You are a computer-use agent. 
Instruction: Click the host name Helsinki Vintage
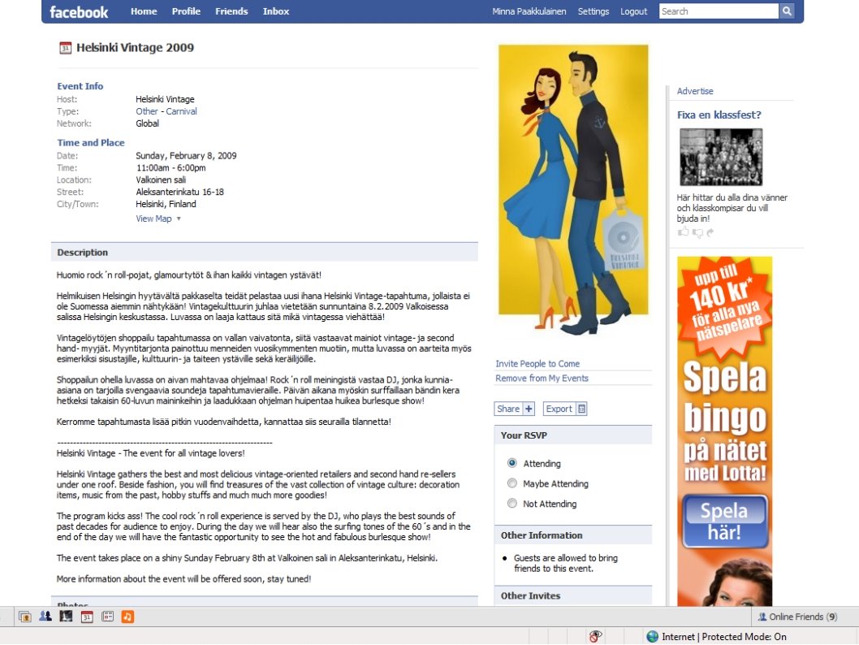165,99
